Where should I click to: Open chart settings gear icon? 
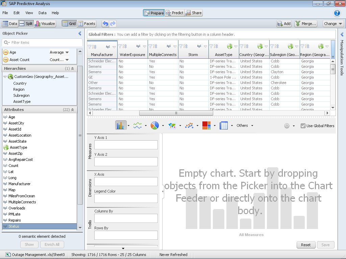[287, 126]
